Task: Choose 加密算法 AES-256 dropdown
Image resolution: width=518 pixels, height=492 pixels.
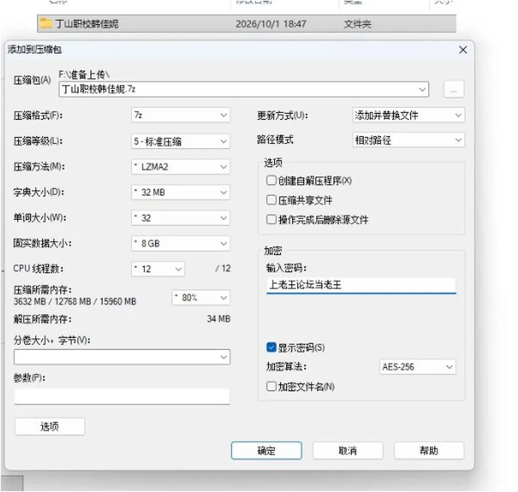Action: point(418,367)
